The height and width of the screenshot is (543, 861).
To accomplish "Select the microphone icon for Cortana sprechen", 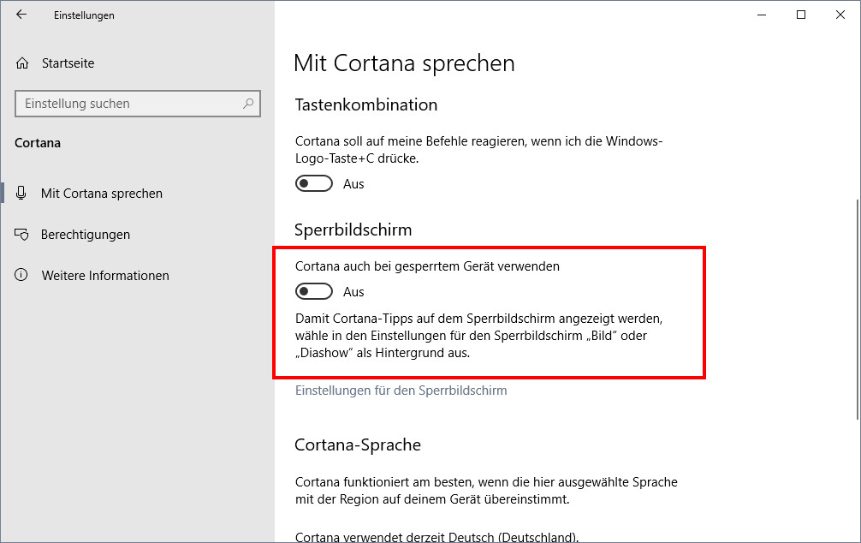I will click(x=21, y=193).
